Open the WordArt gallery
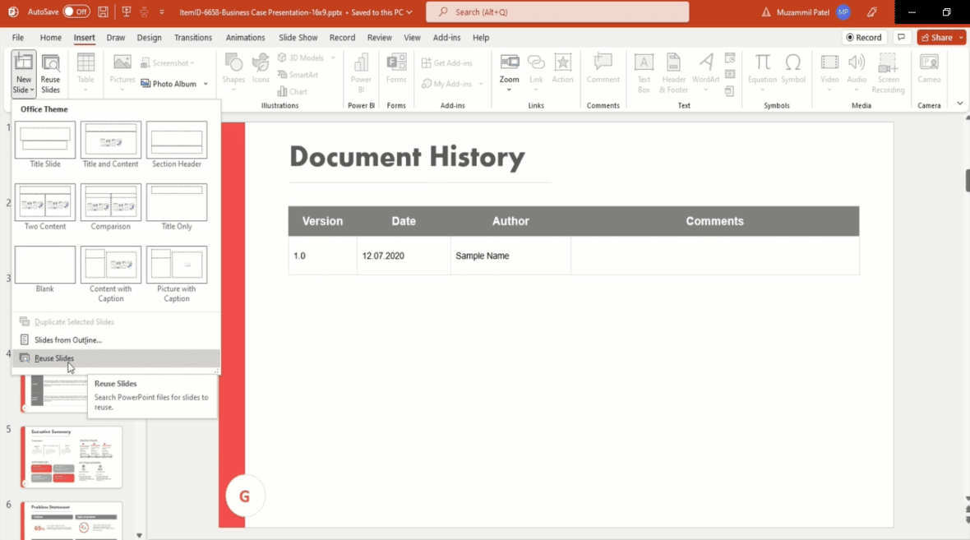Screen dimensions: 970x540 coord(705,72)
